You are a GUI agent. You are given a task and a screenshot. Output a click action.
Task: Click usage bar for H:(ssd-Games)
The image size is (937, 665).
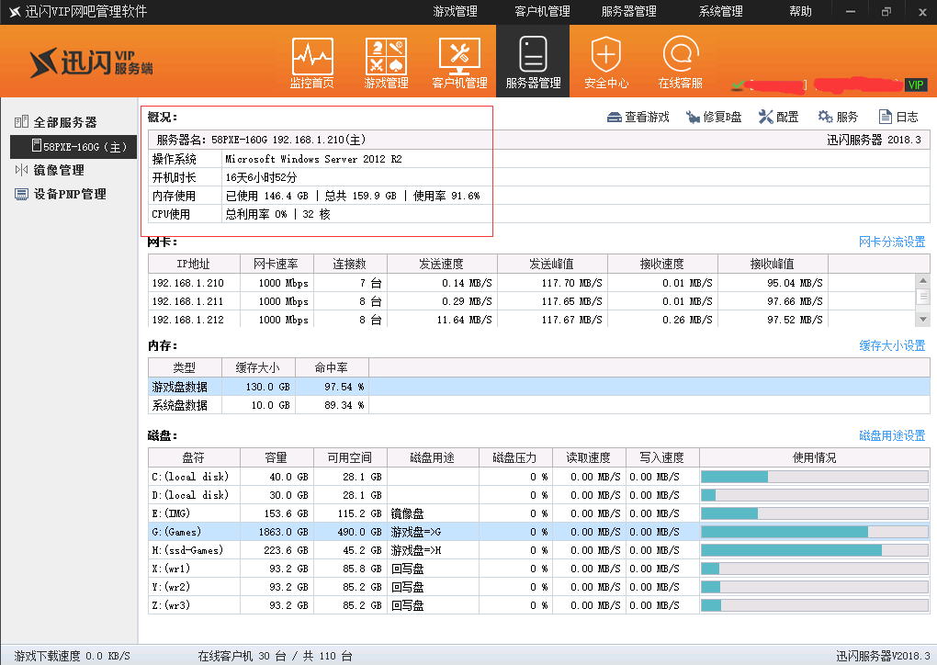(814, 550)
